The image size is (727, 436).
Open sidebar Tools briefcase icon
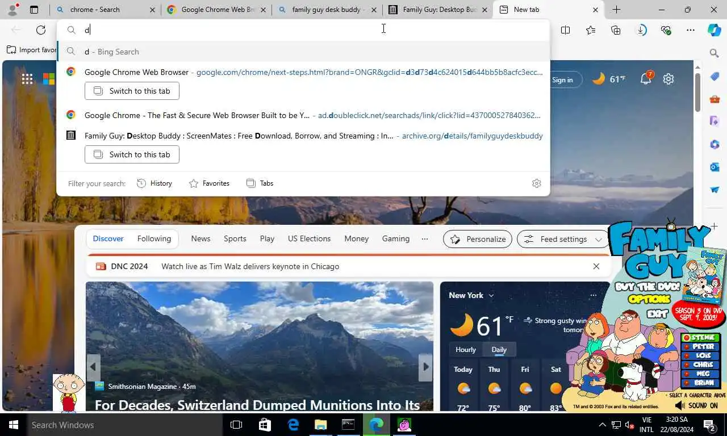[715, 99]
